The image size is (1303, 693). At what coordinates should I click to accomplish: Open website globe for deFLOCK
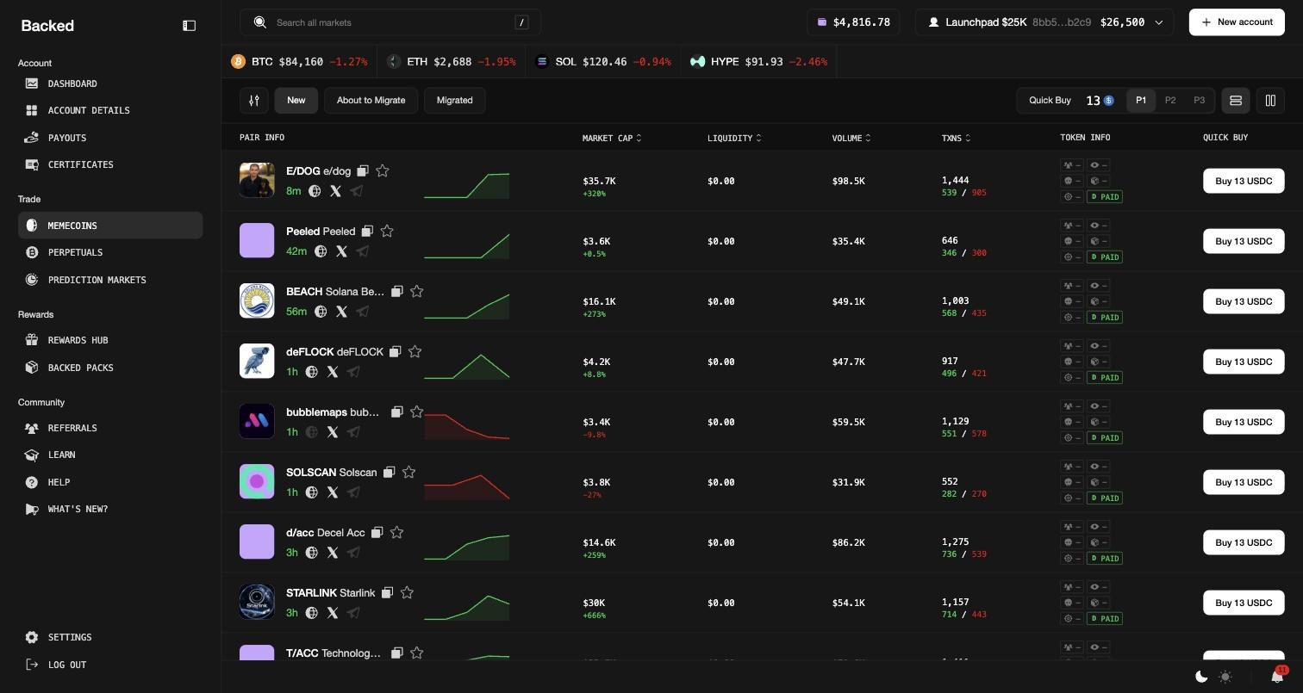(312, 372)
